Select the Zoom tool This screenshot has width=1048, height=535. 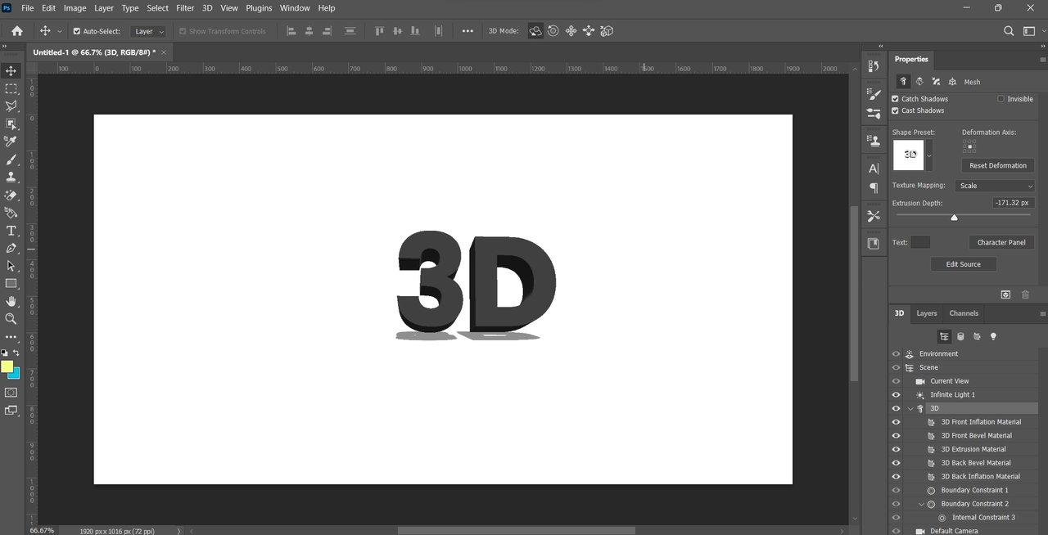11,318
